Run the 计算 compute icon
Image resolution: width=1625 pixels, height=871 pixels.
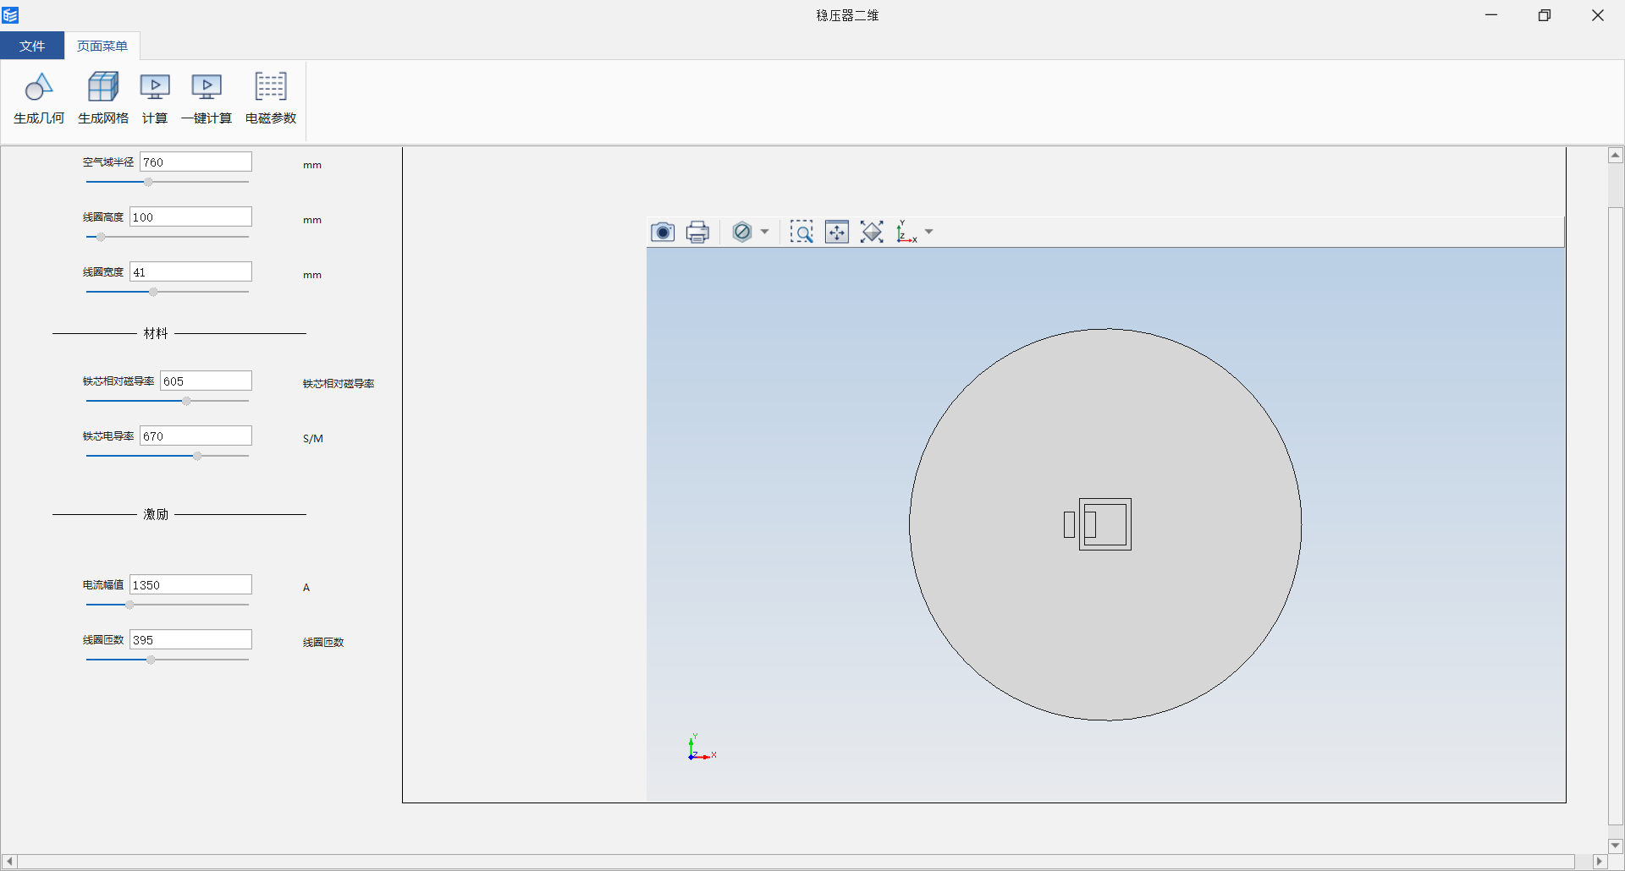pyautogui.click(x=155, y=86)
